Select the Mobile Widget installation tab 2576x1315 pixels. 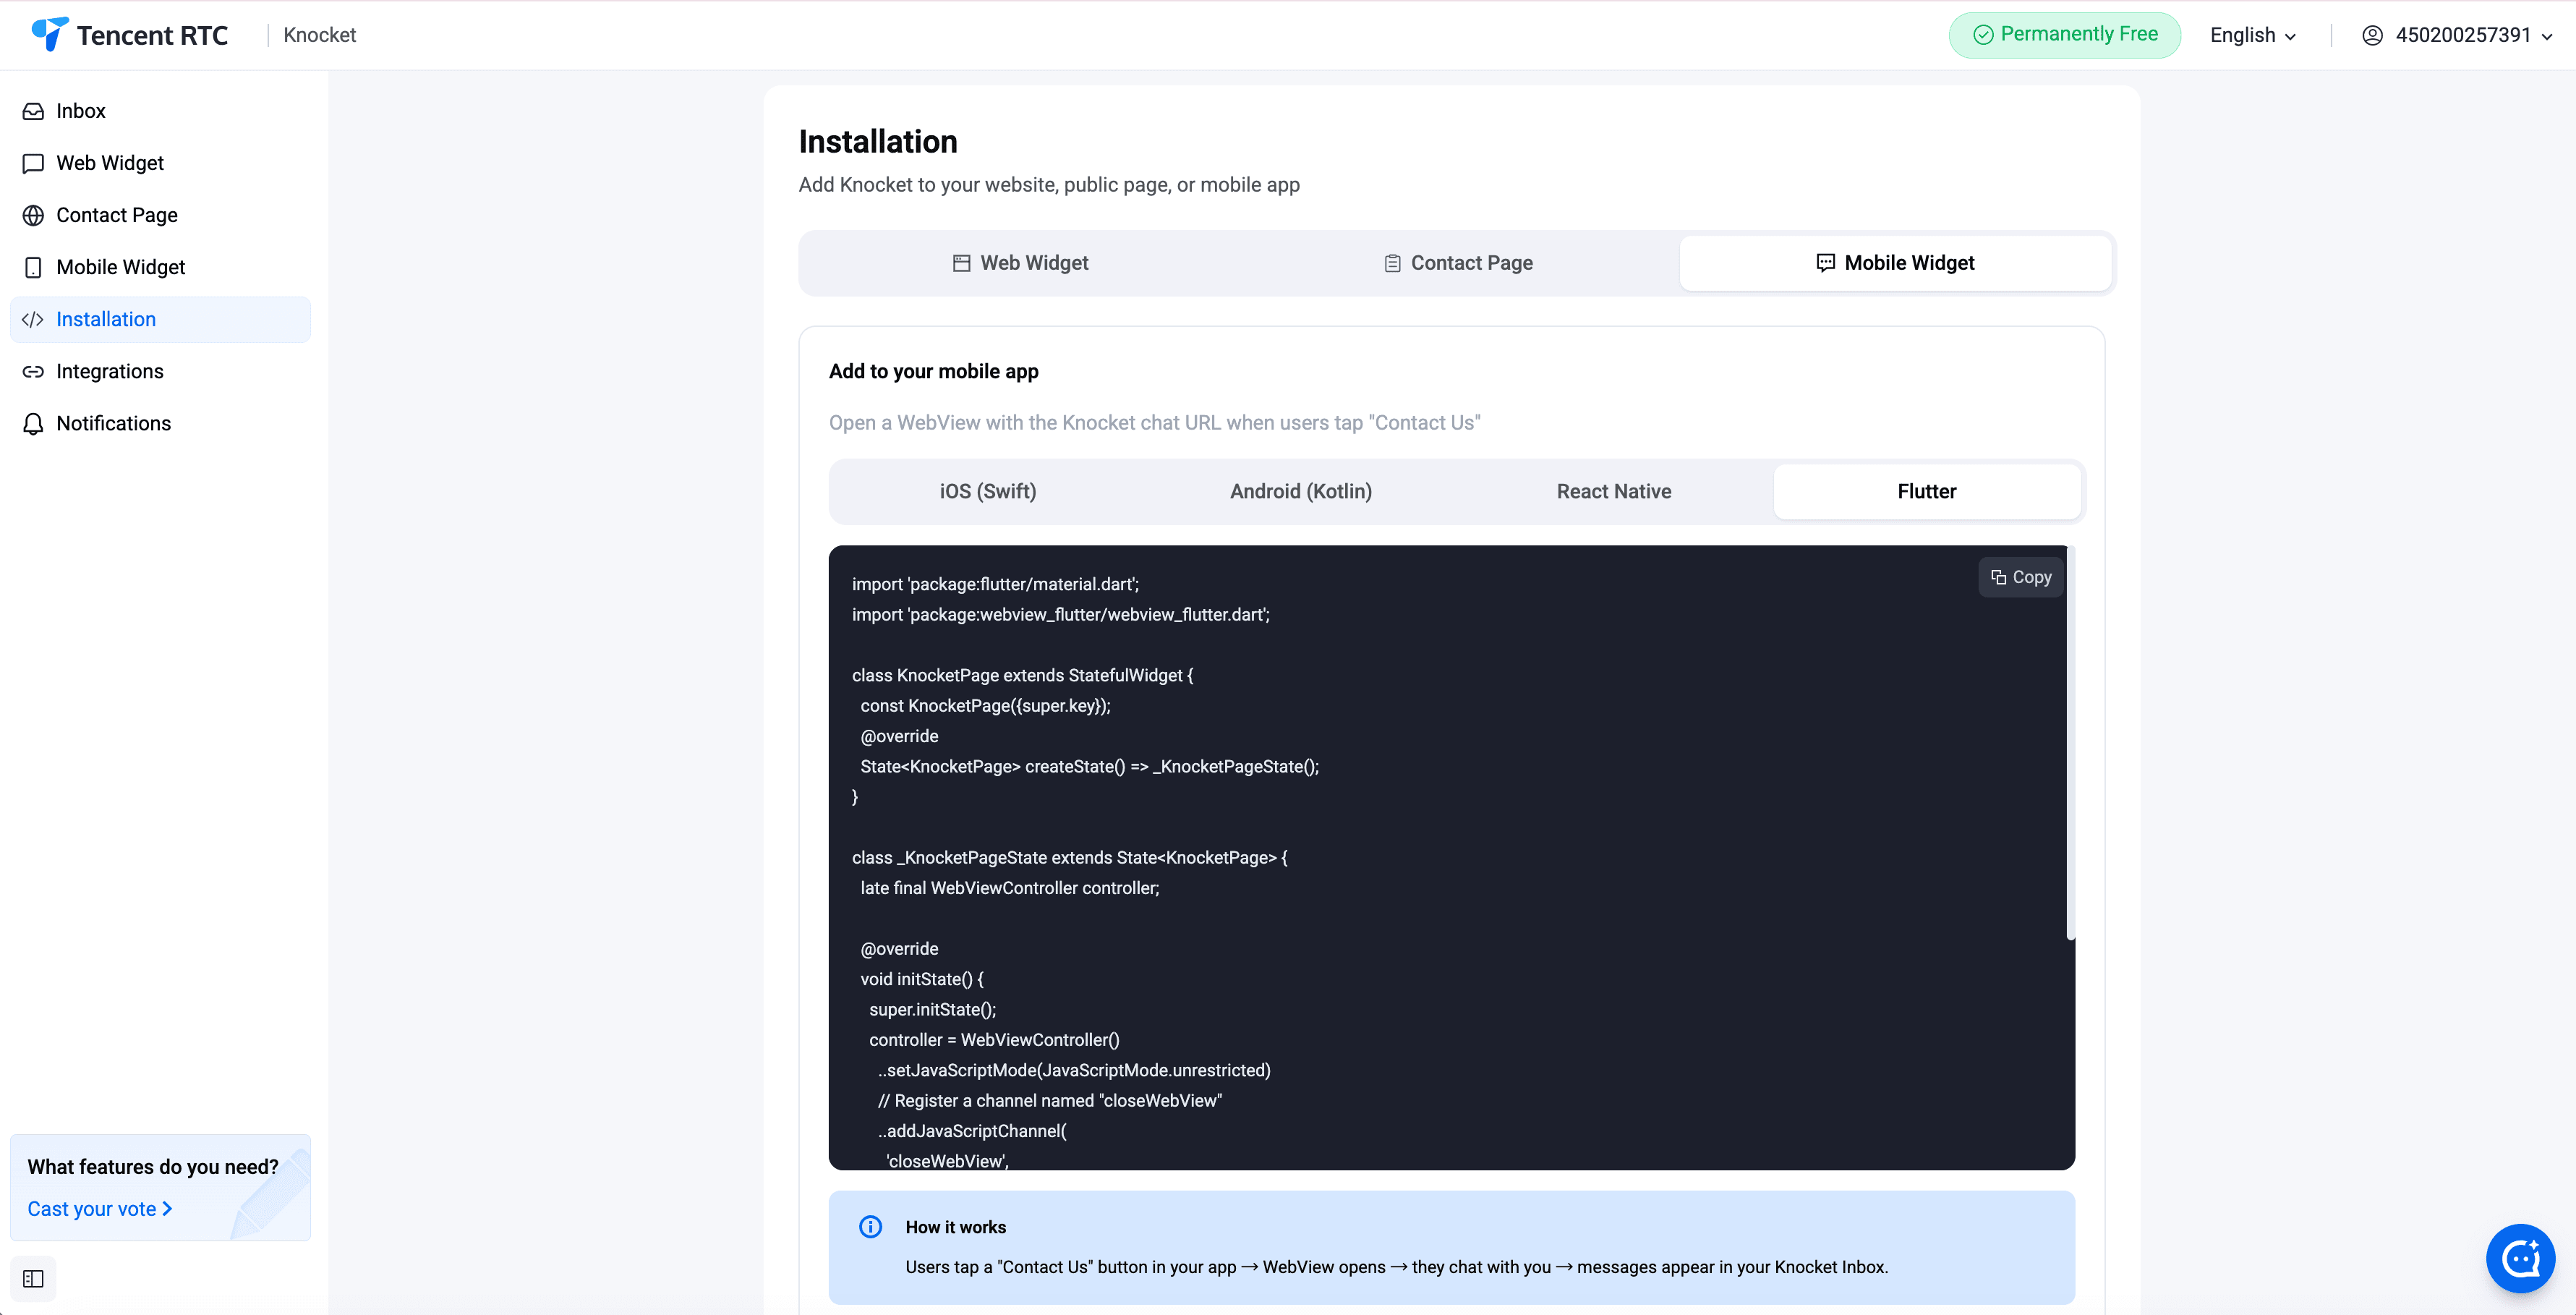(1895, 263)
